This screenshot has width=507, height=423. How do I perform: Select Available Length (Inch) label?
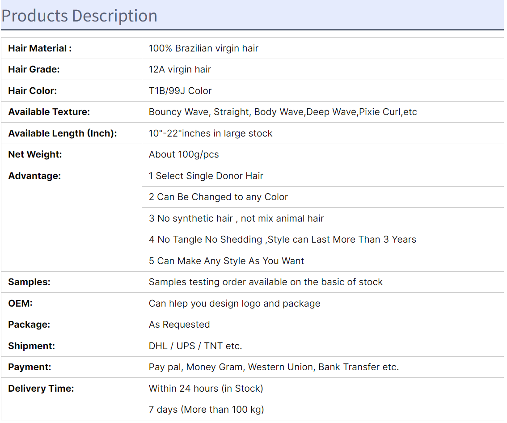coord(63,133)
